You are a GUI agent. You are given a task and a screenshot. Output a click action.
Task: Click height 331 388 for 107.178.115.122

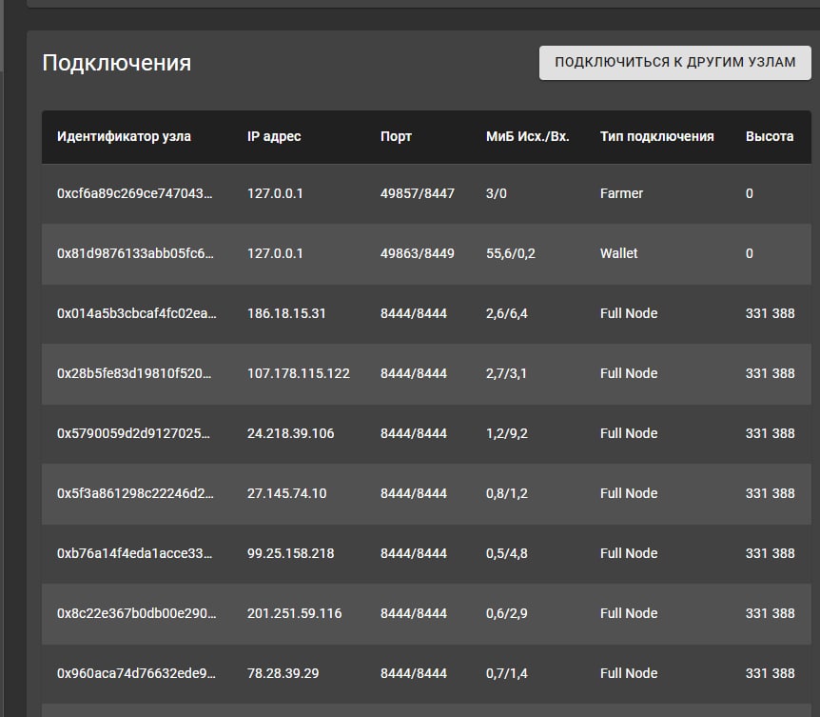tap(770, 373)
